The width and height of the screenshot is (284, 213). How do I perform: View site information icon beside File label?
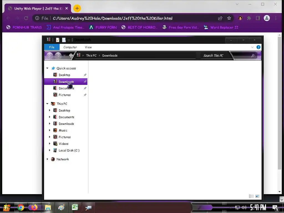click(37, 18)
